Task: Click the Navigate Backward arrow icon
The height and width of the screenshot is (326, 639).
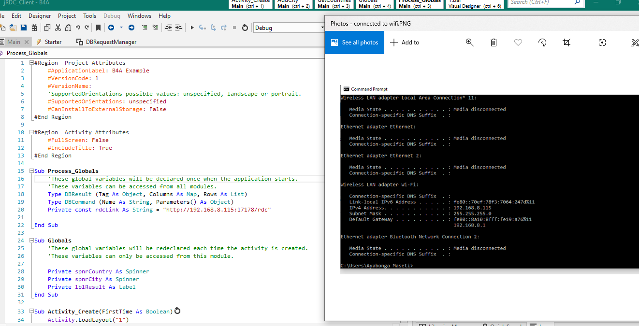Action: click(111, 28)
